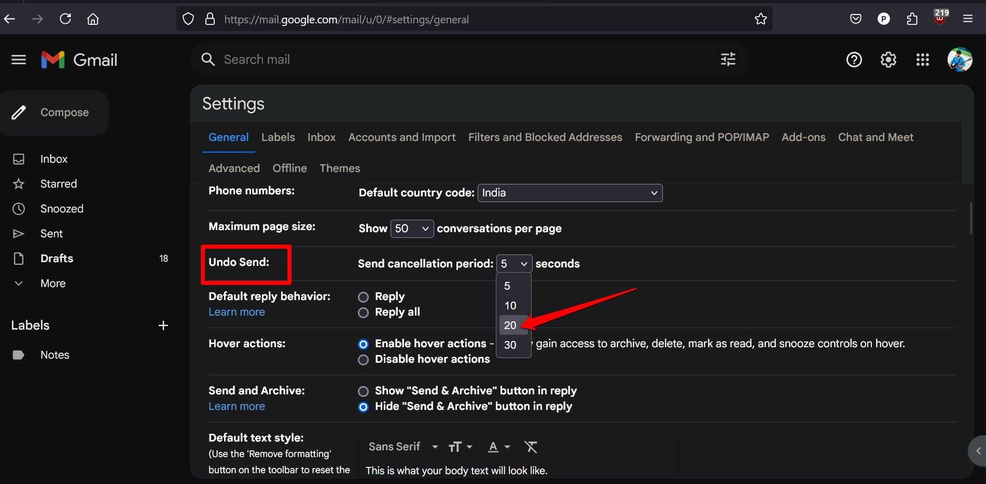The image size is (986, 484).
Task: Open Forwarding and POP/IMAP tab
Action: click(702, 137)
